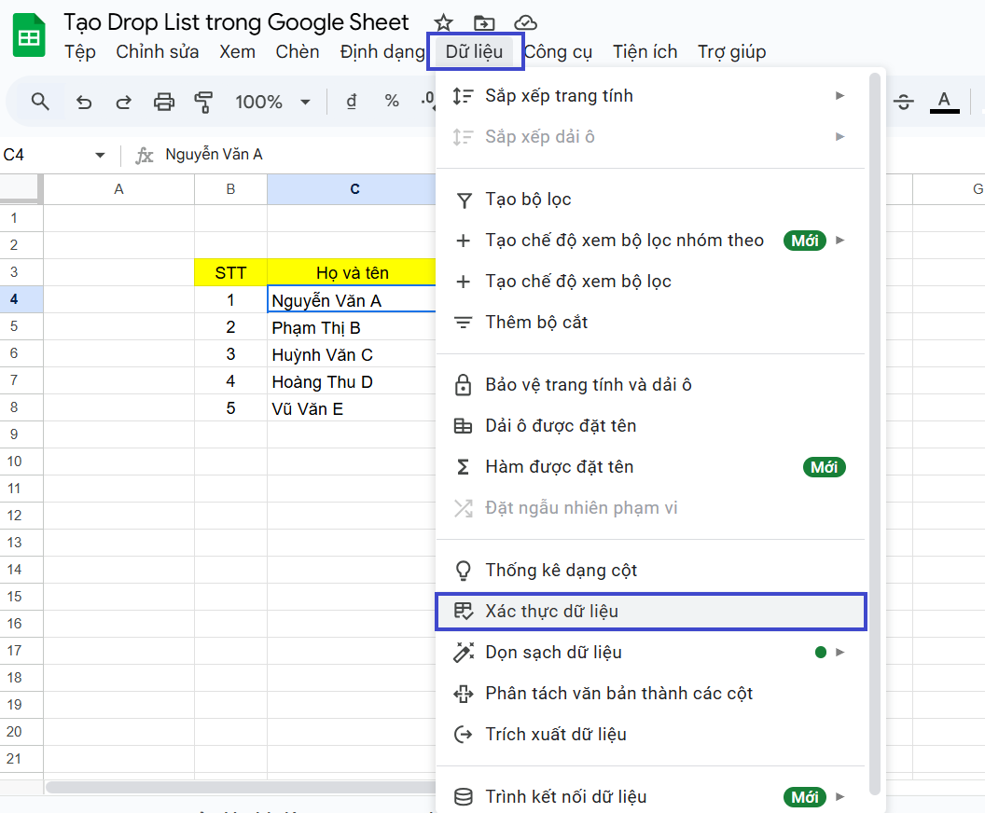Image resolution: width=985 pixels, height=813 pixels.
Task: Apply the đ currency format
Action: [351, 101]
